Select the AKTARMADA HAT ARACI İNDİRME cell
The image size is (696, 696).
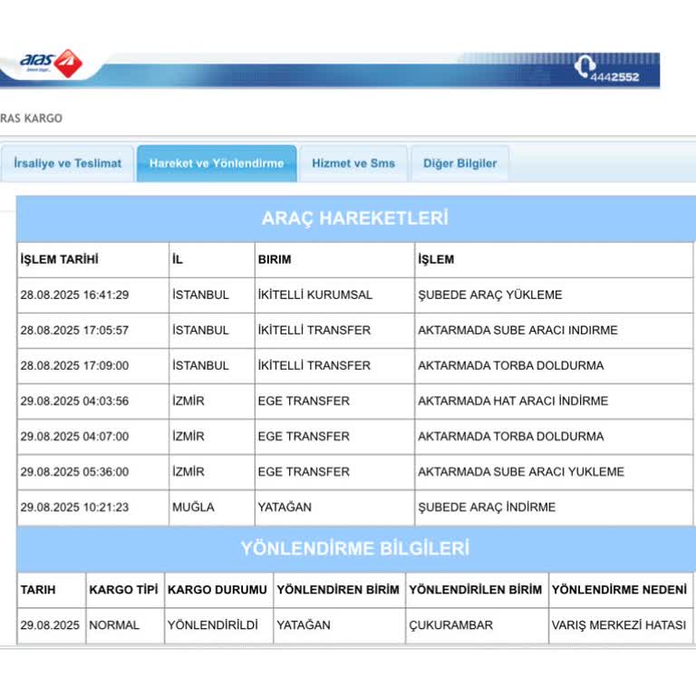(x=513, y=401)
